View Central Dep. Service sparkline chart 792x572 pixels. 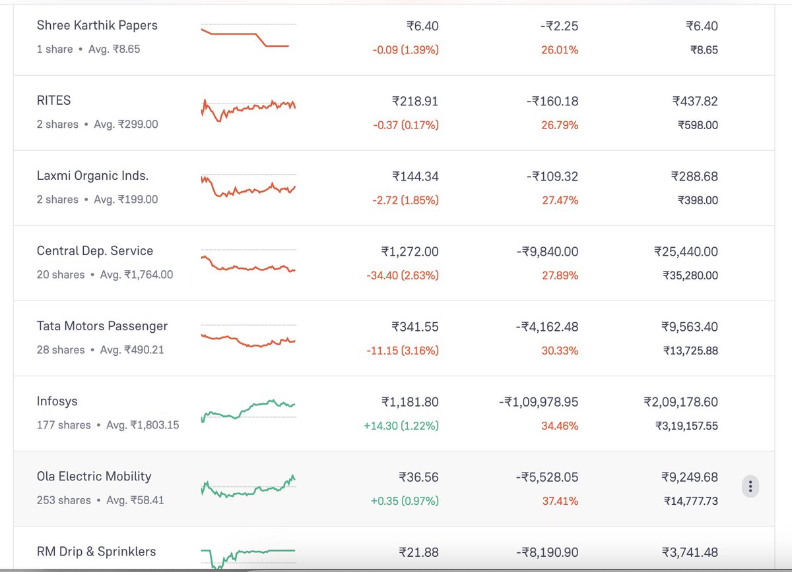[x=249, y=262]
